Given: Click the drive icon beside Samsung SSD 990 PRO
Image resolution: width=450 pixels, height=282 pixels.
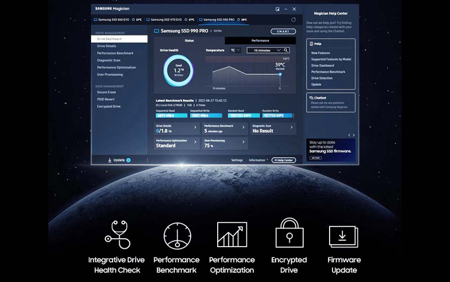Looking at the screenshot, I should [x=156, y=31].
